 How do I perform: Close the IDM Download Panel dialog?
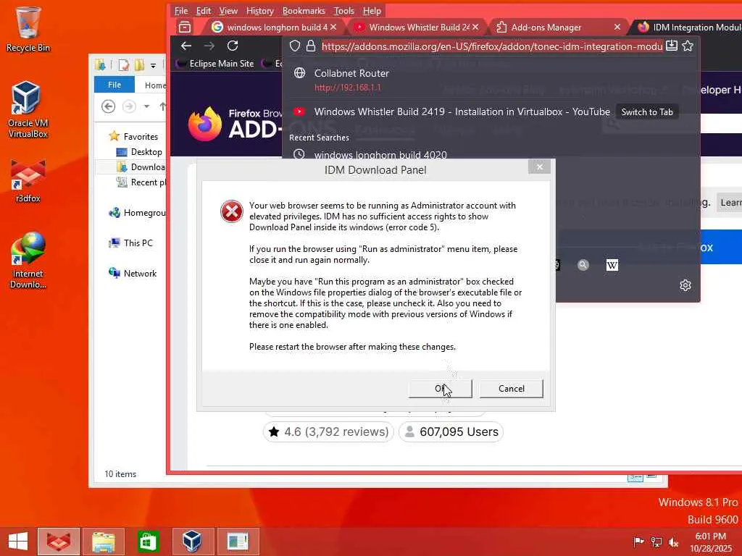coord(539,167)
